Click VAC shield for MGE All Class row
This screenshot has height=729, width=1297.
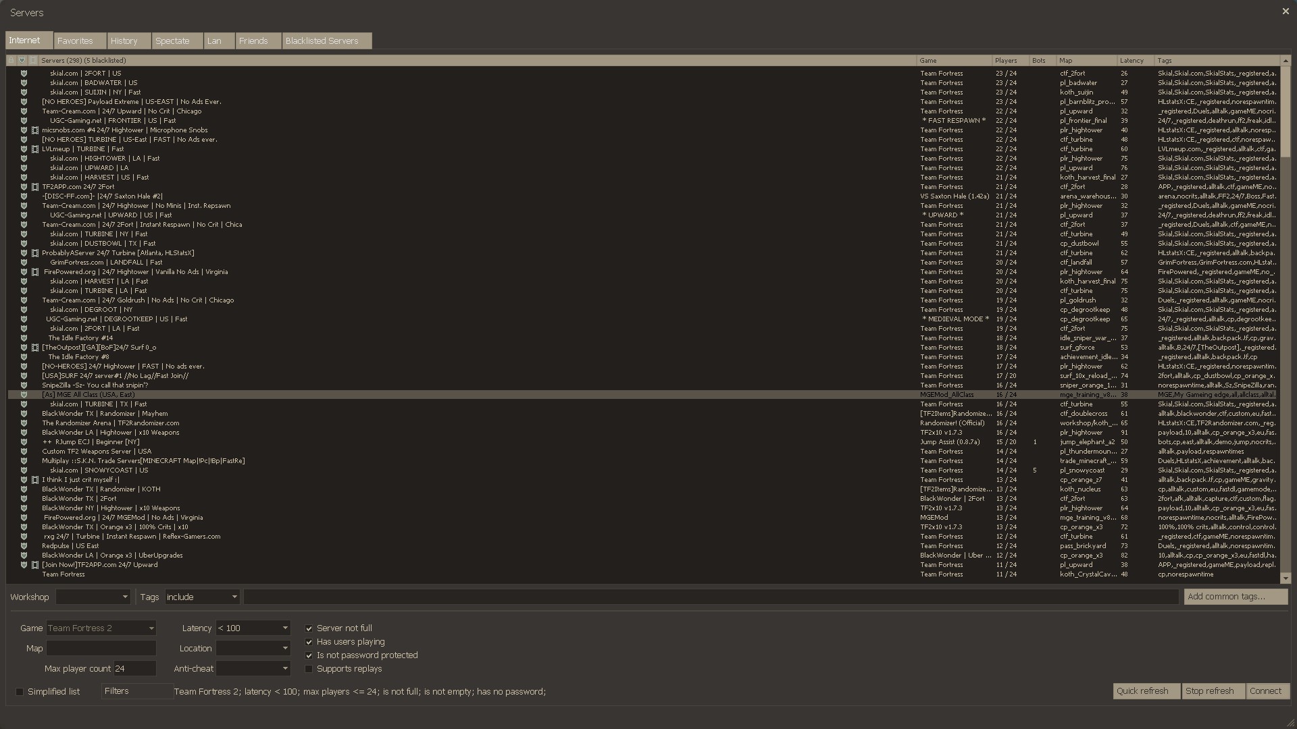click(x=24, y=395)
